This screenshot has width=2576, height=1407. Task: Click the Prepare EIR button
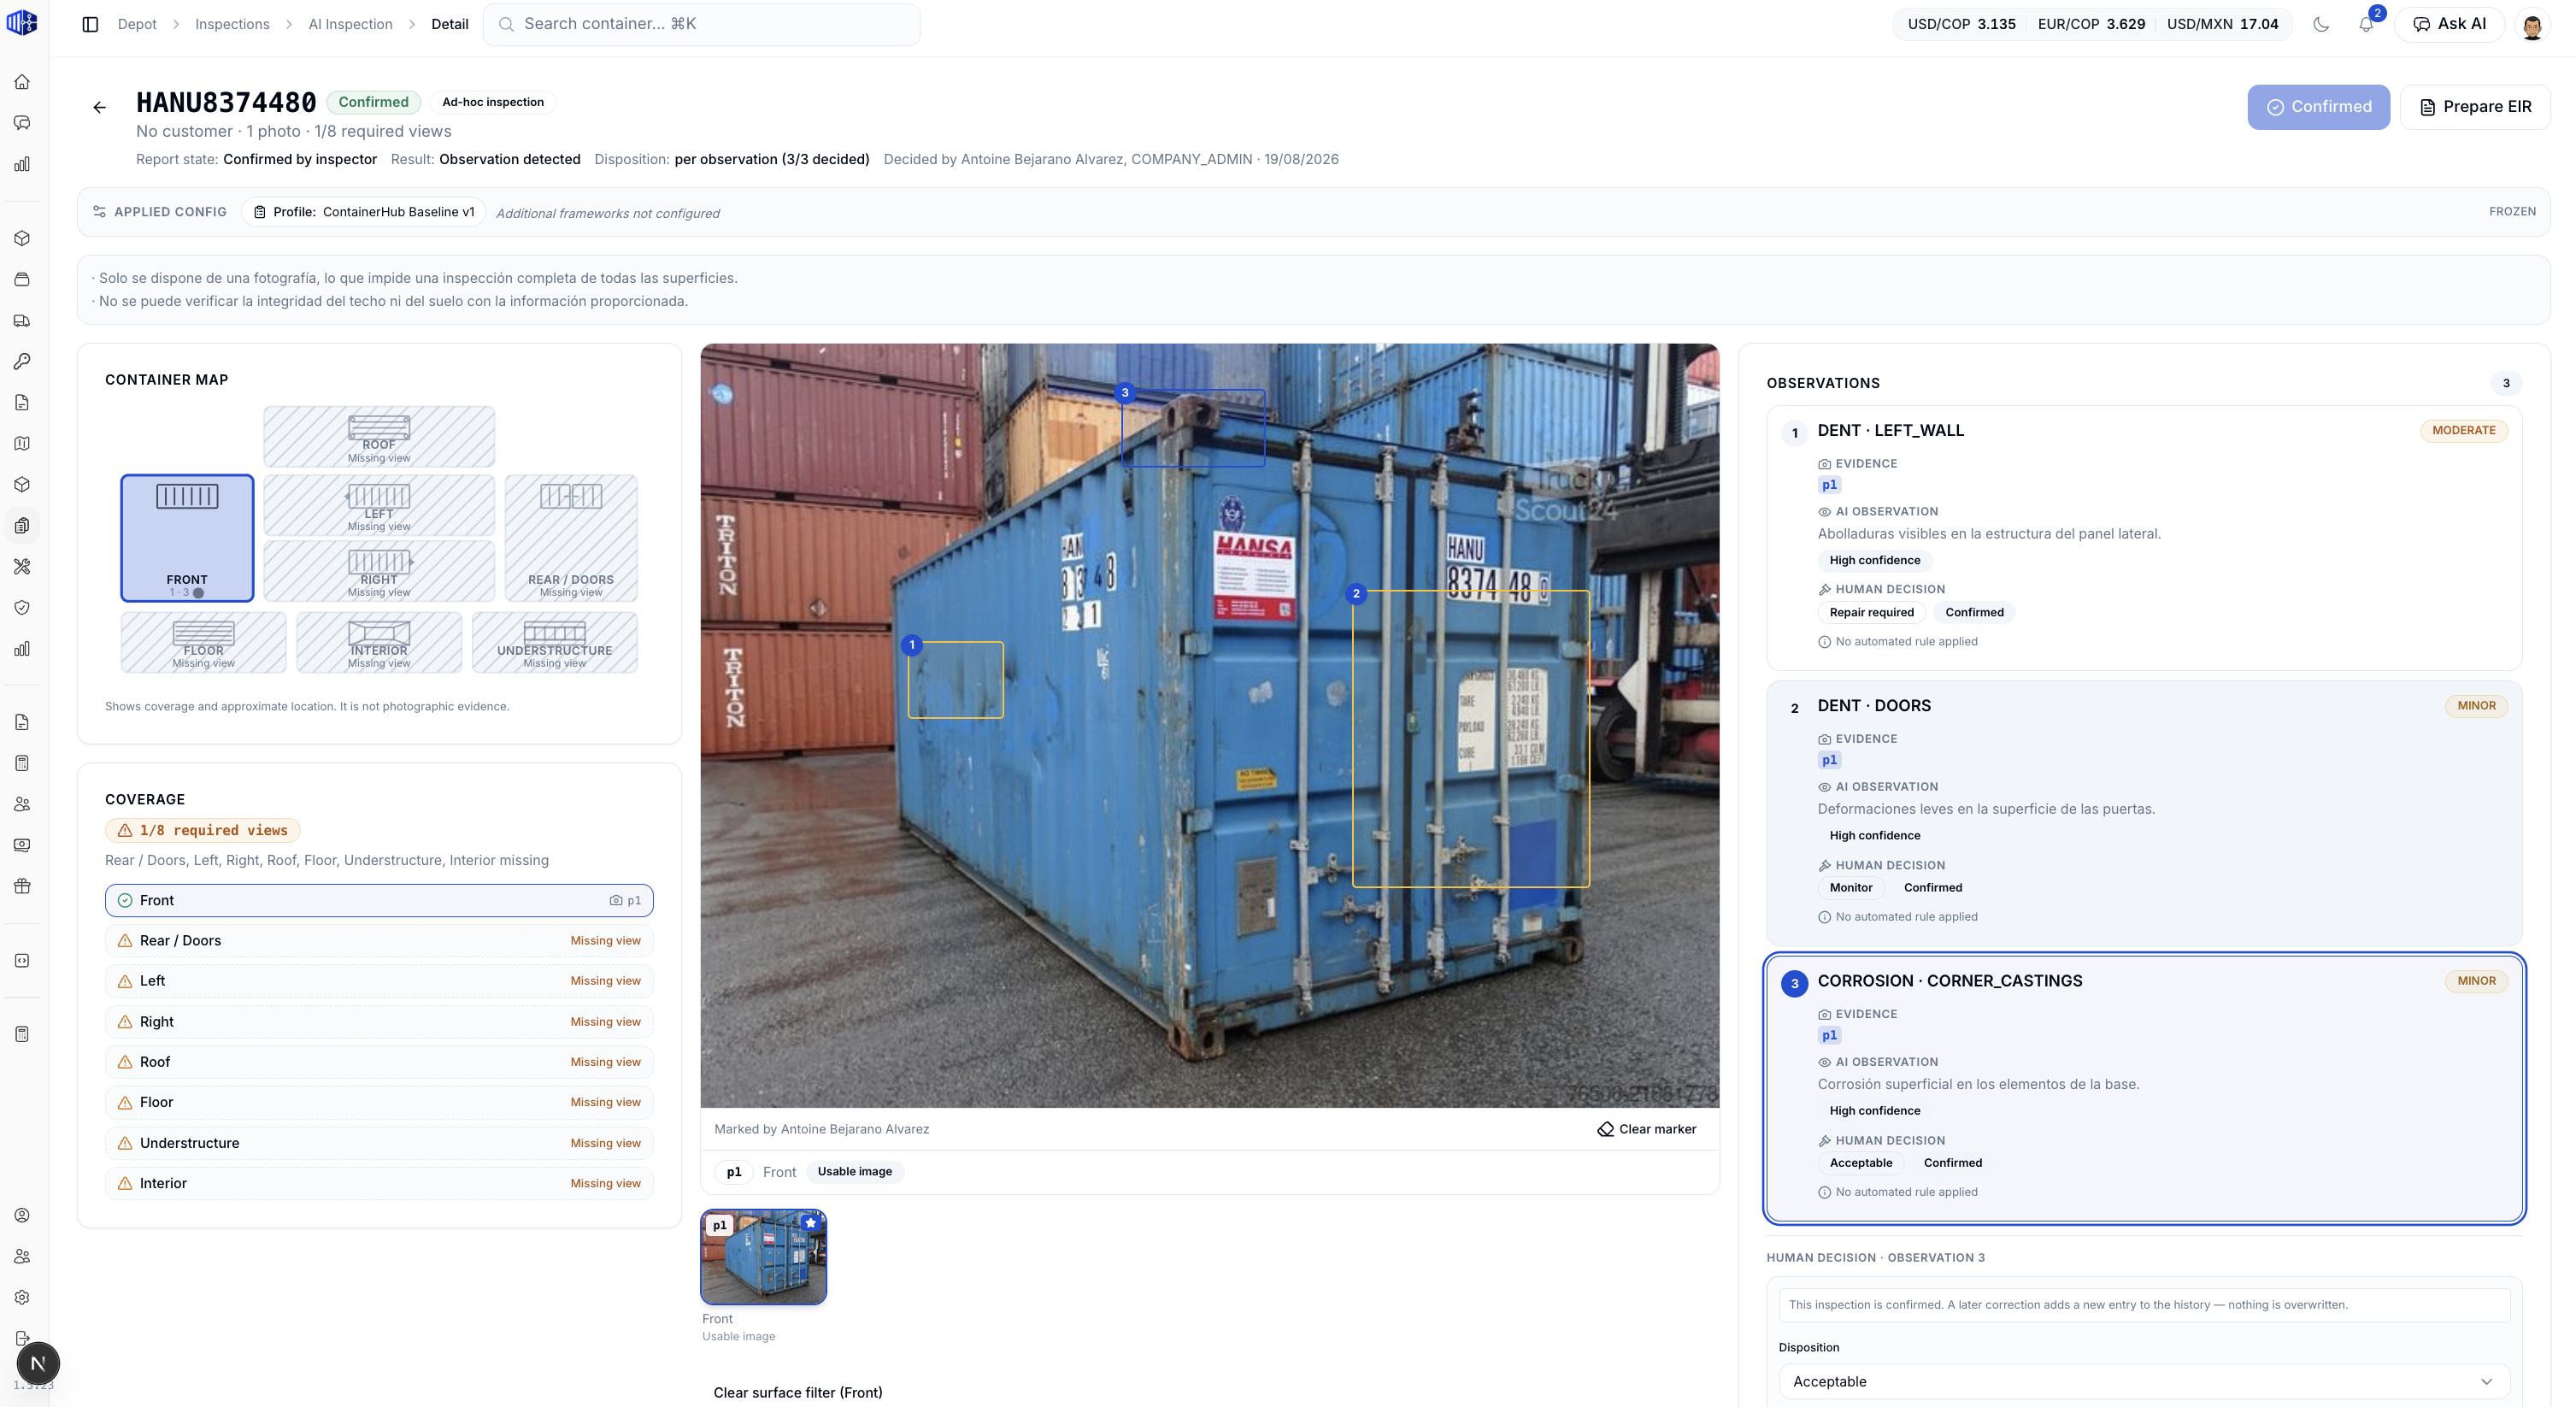click(2474, 107)
